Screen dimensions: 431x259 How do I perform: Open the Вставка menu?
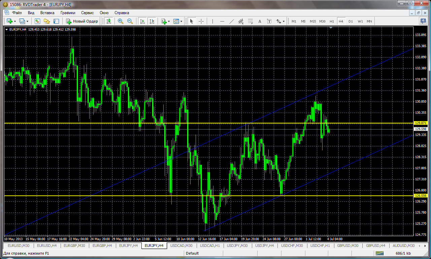pyautogui.click(x=47, y=13)
